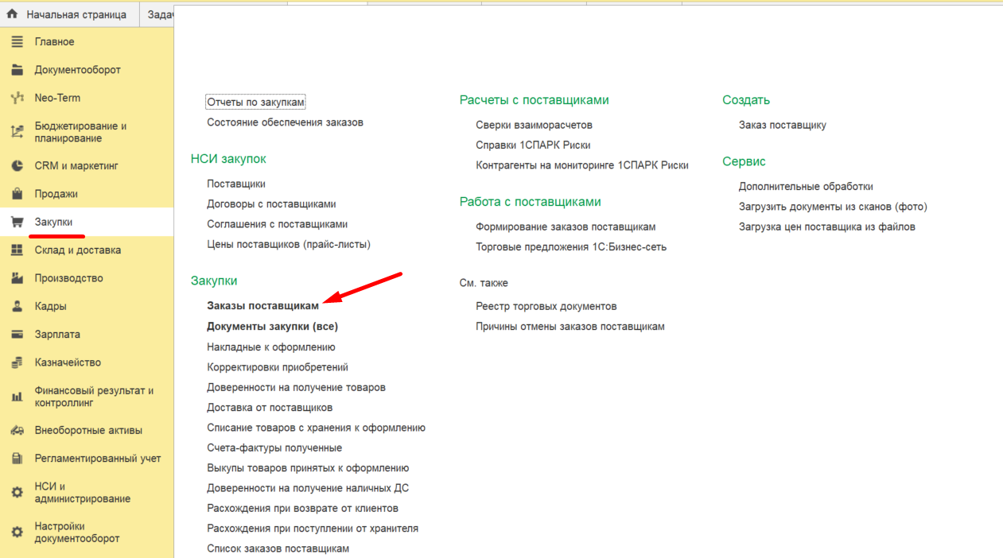Open Дополнительные обработки under Сервис
This screenshot has height=558, width=1003.
click(x=806, y=187)
